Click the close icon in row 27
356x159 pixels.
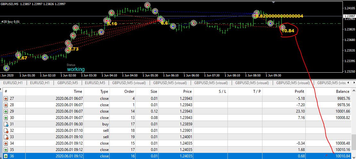(x=6, y=99)
